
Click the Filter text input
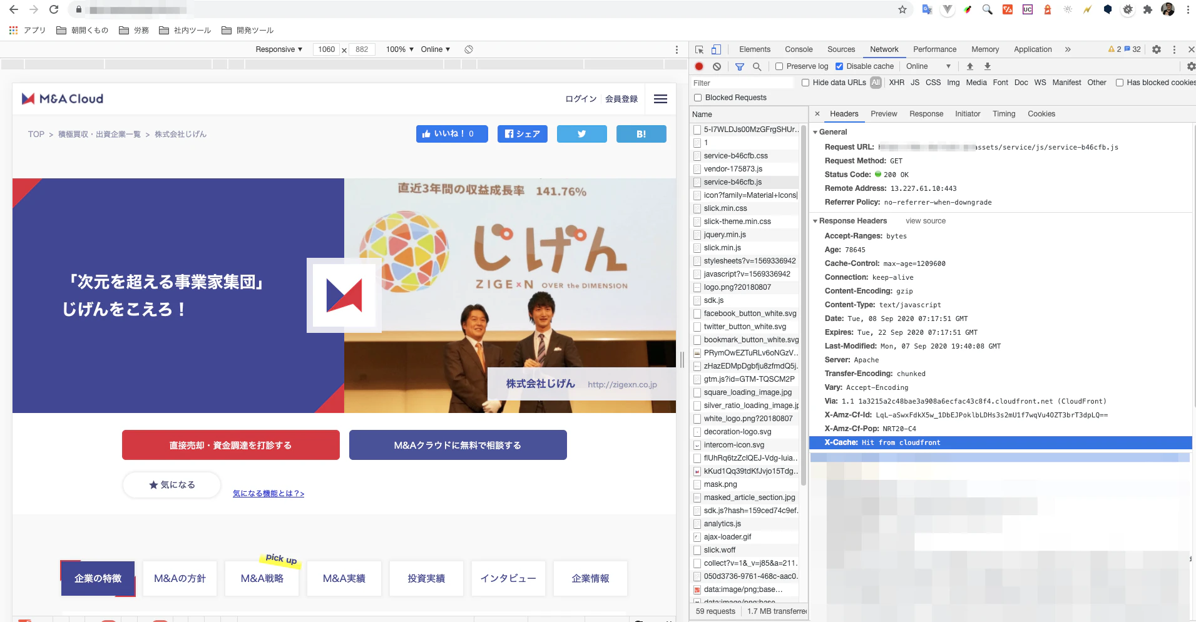[x=742, y=83]
